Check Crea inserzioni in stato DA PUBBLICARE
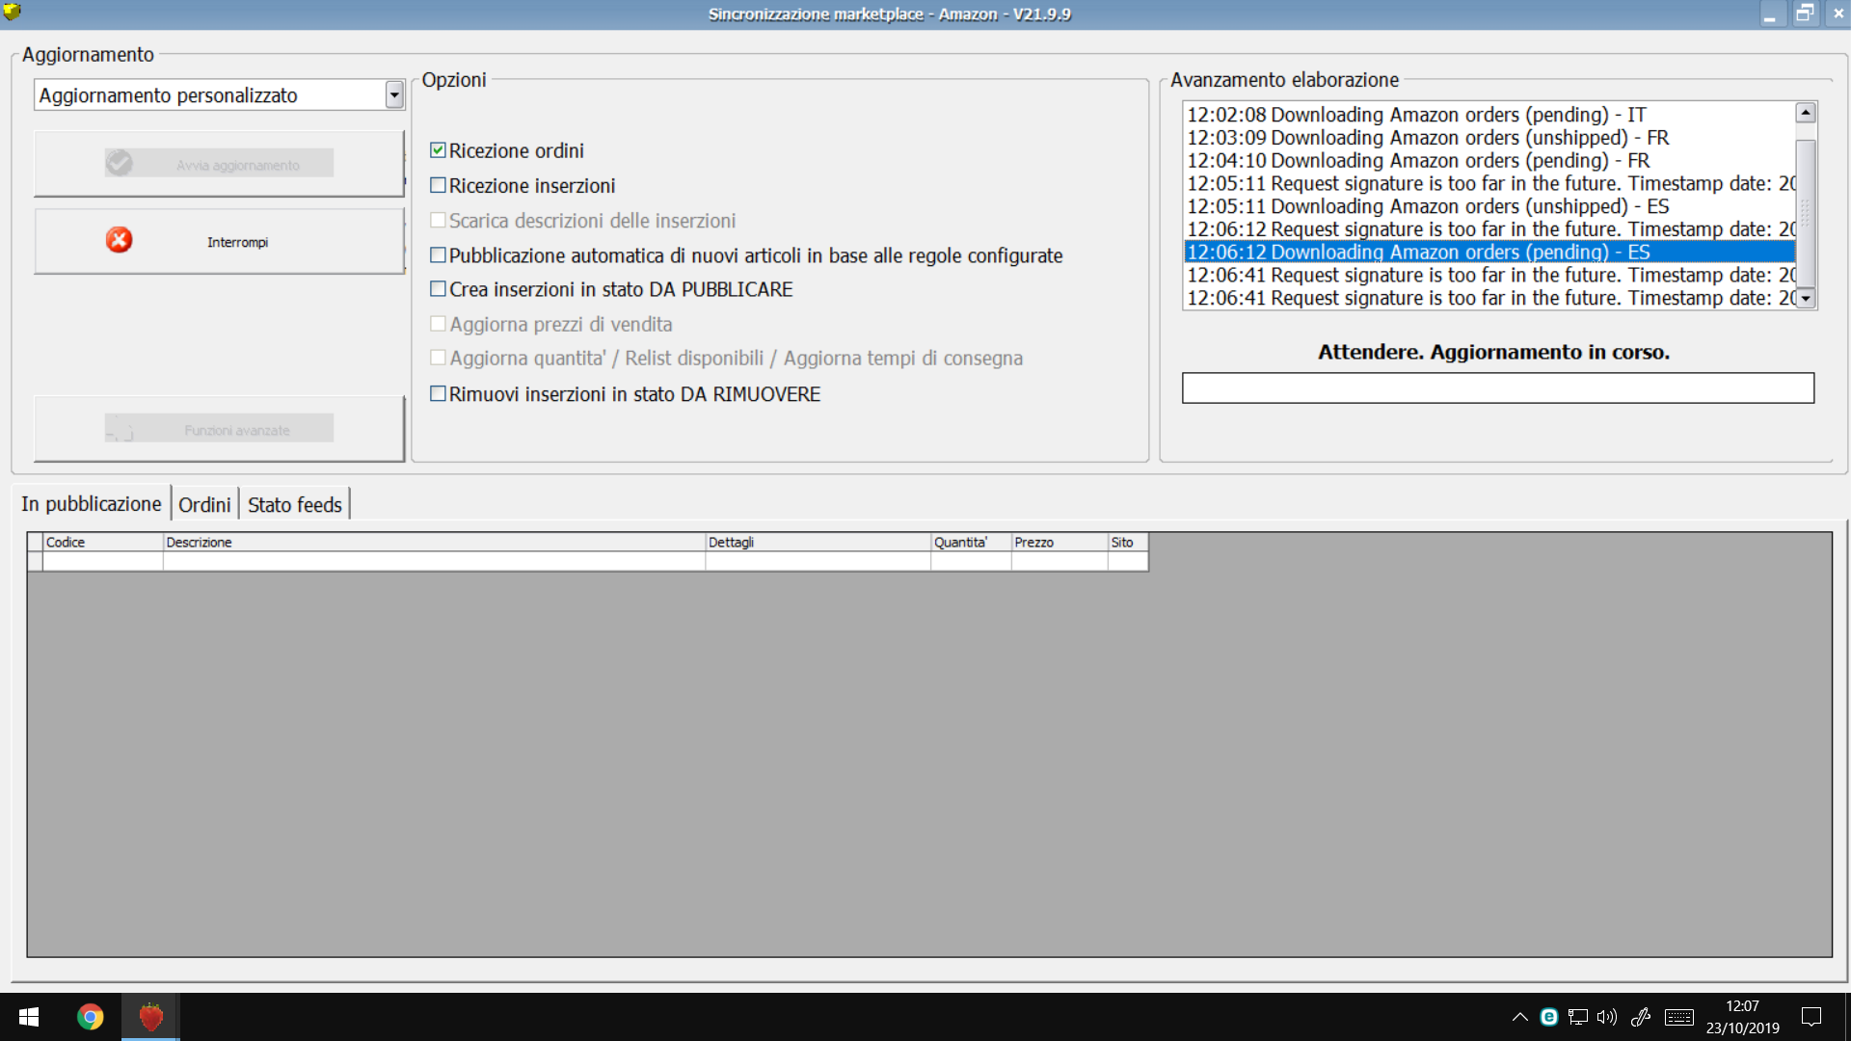Screen dimensions: 1851x1041 [x=438, y=289]
